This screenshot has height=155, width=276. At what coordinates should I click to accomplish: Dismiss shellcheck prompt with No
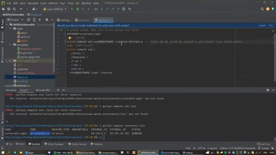point(271,25)
